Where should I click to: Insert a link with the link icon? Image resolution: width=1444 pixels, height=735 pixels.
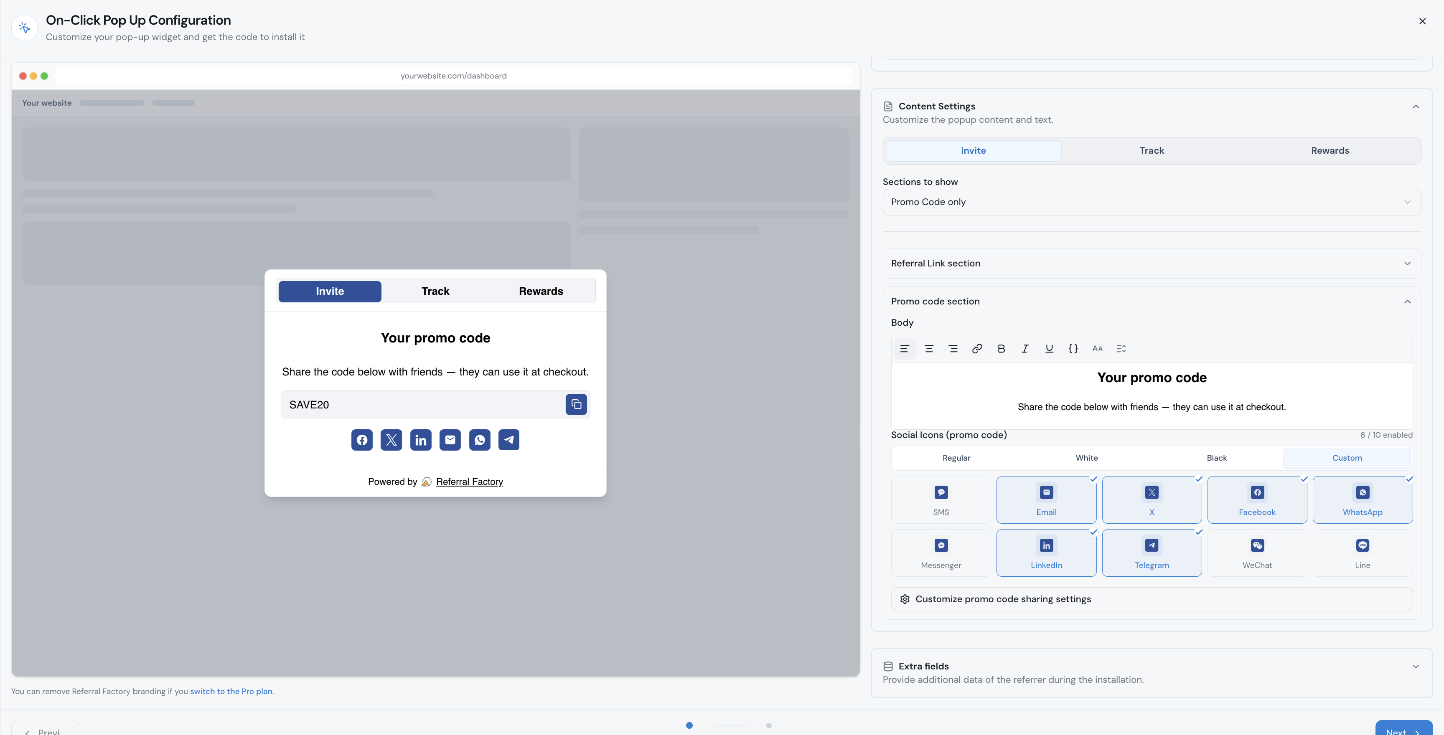click(x=977, y=348)
